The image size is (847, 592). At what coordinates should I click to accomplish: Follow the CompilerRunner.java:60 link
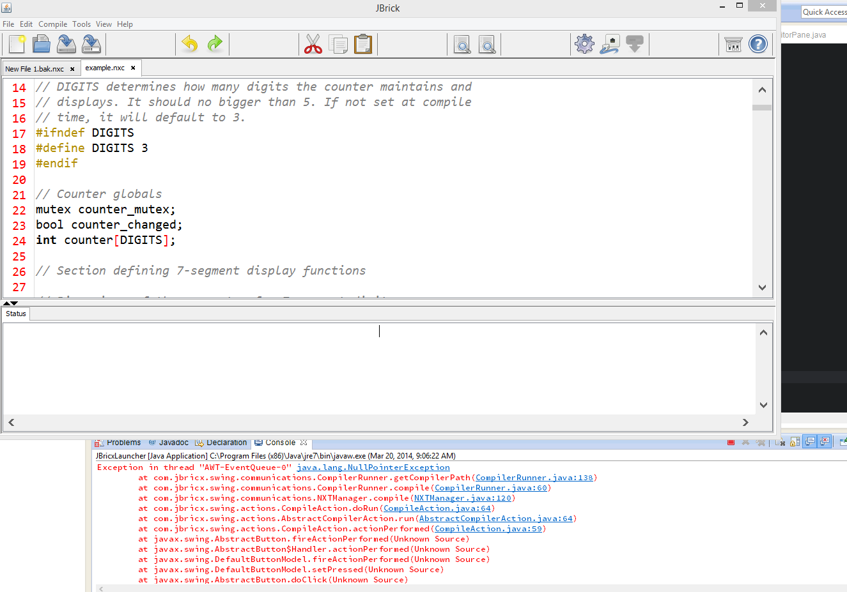coord(491,488)
